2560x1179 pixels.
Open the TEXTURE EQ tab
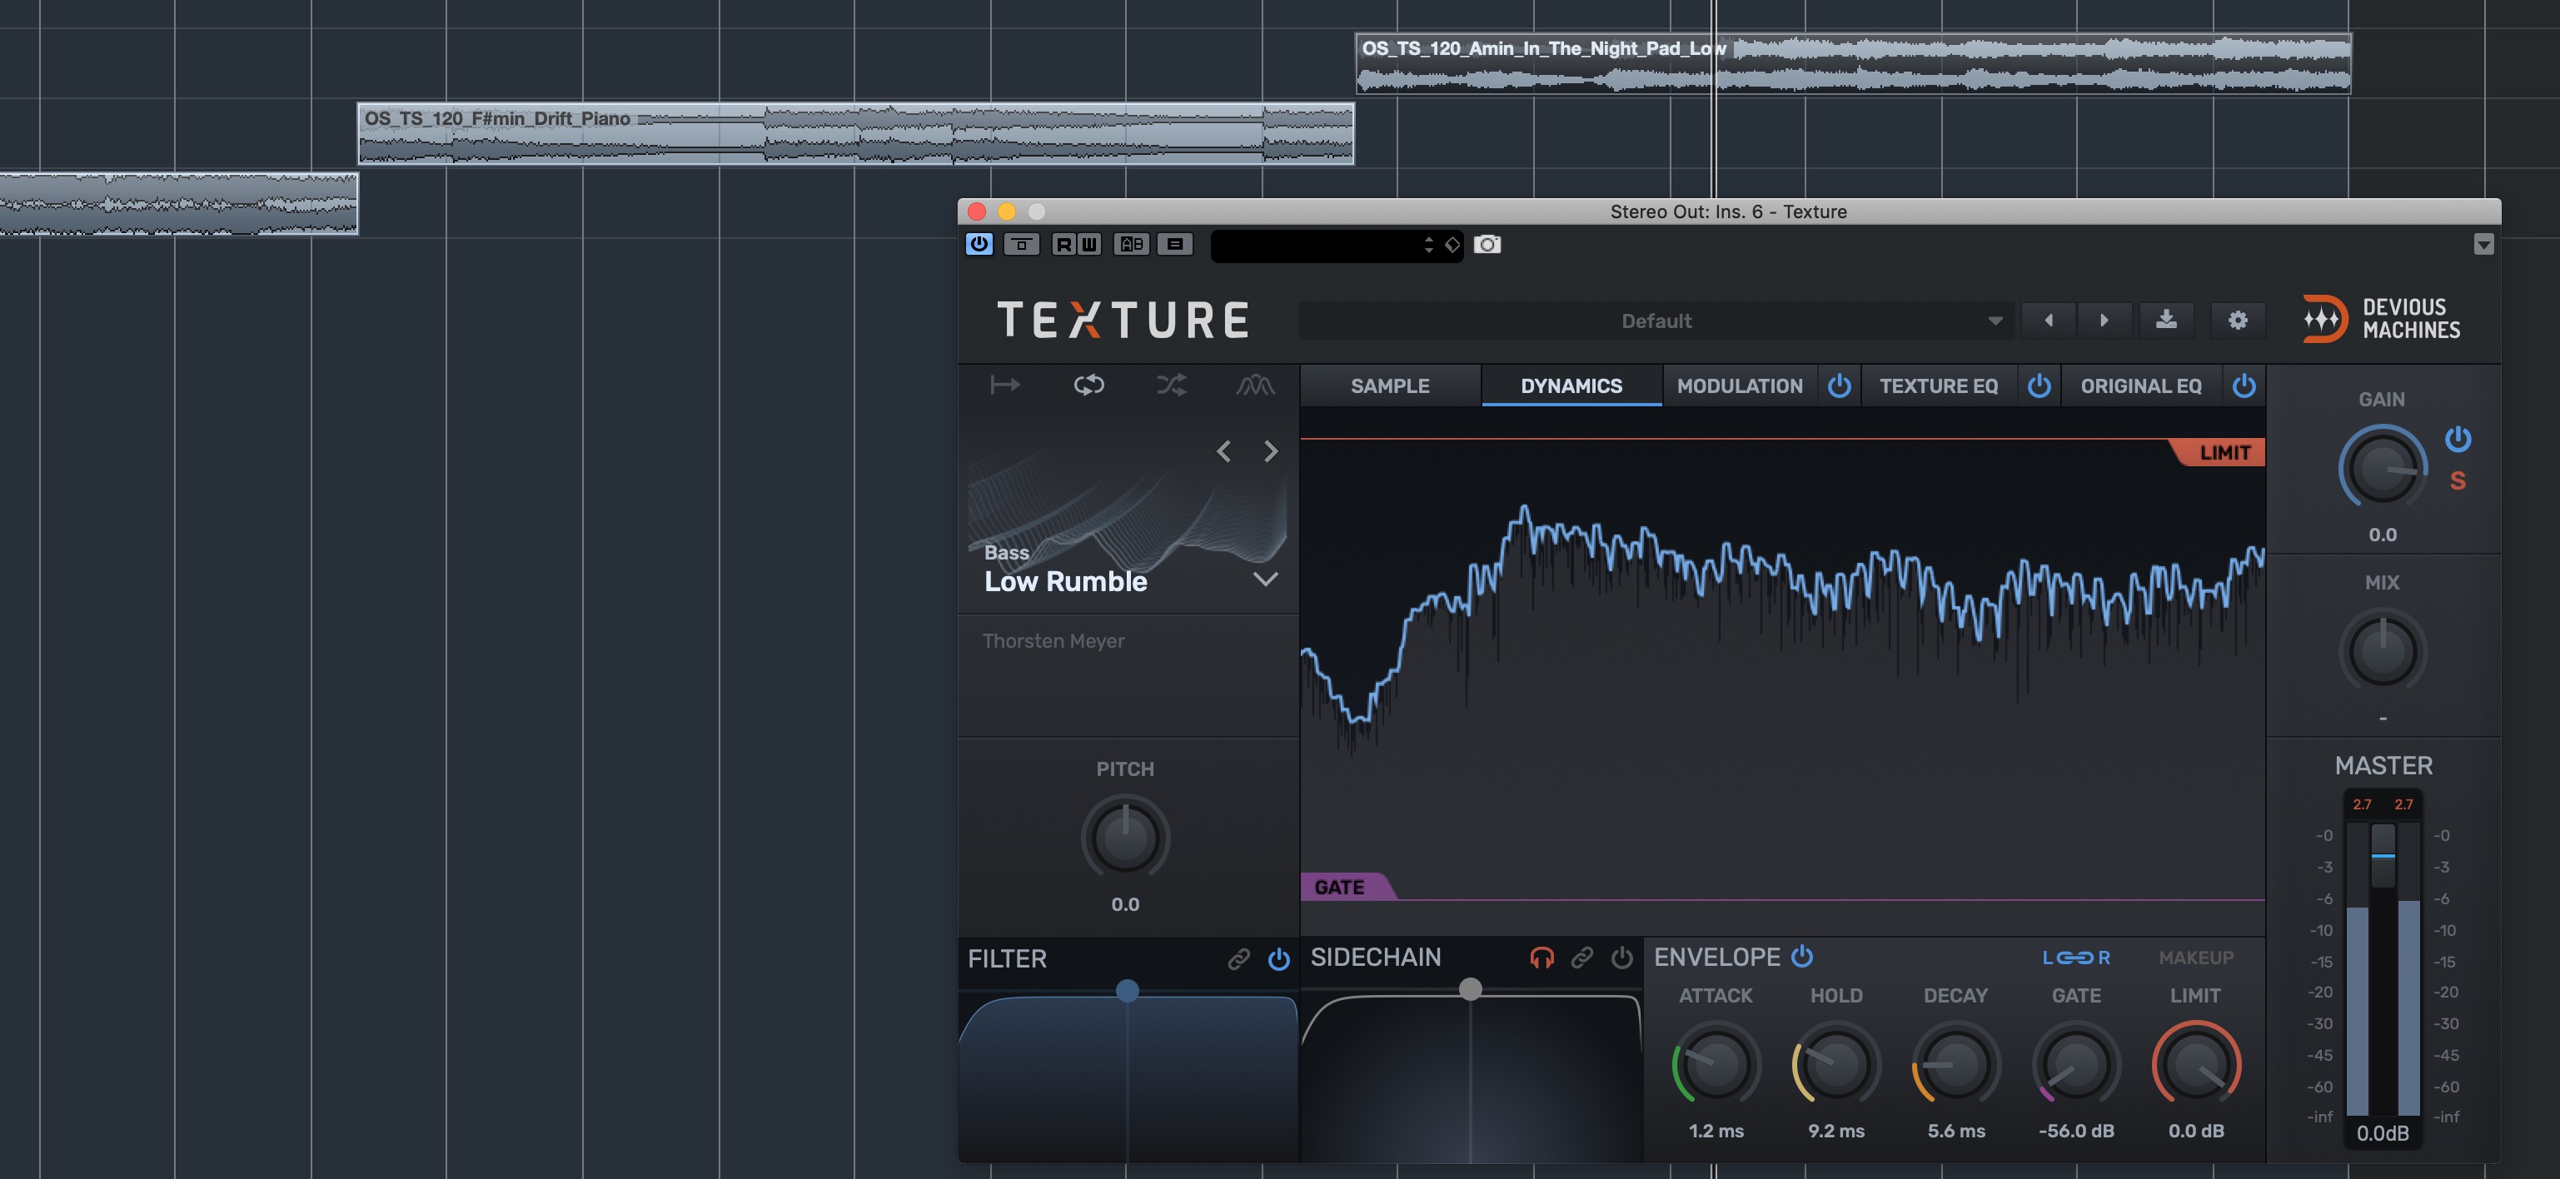click(x=1938, y=386)
